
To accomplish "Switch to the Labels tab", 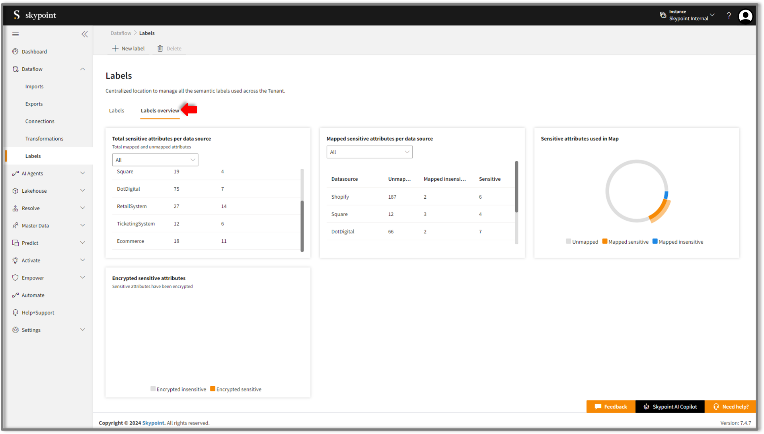I will point(117,111).
